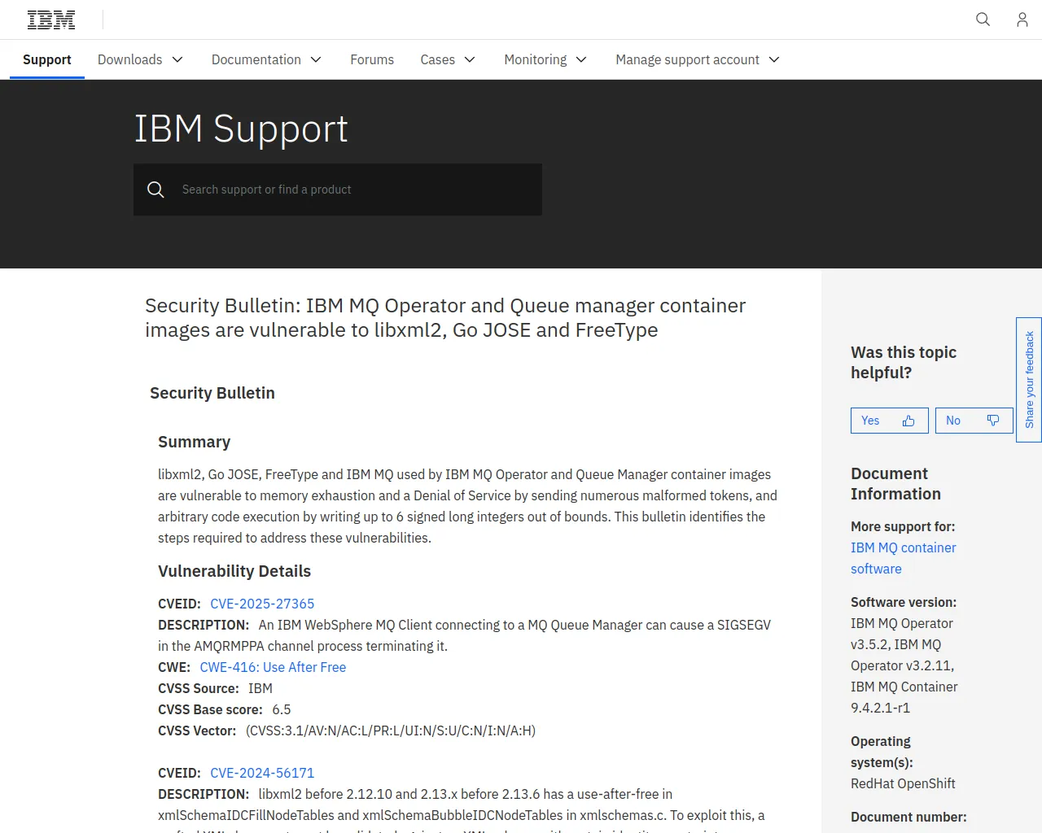Open the CWE-416: Use After Free link

[273, 667]
